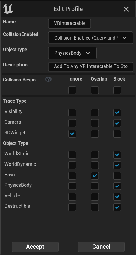Click the chevron arrow of the ObjectType combo
136x255 pixels.
click(x=88, y=53)
